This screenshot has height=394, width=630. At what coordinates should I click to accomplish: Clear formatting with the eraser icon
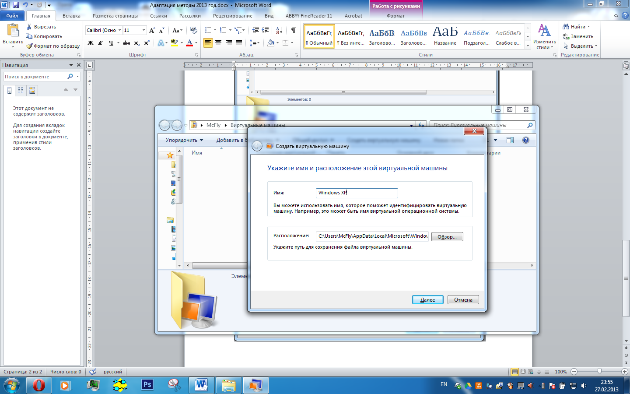(194, 30)
